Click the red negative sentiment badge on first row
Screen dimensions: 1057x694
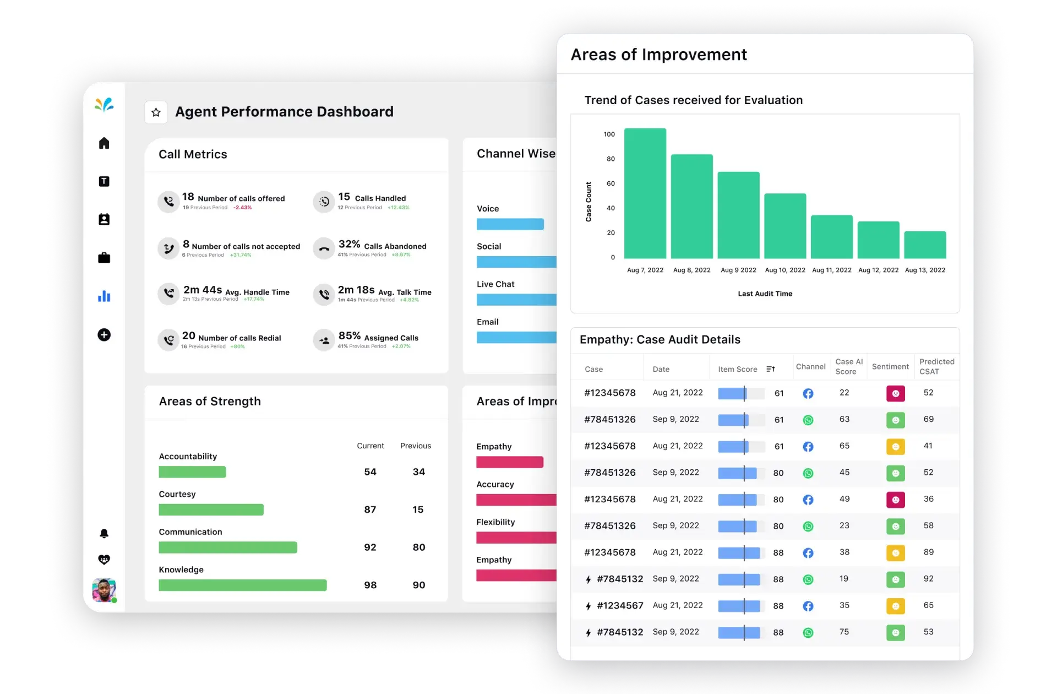pos(896,393)
